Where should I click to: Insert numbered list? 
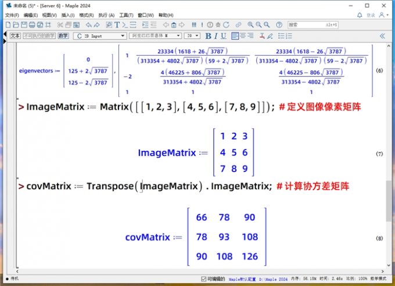[x=289, y=36]
